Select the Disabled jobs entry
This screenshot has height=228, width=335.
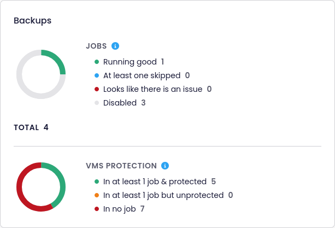click(x=120, y=103)
